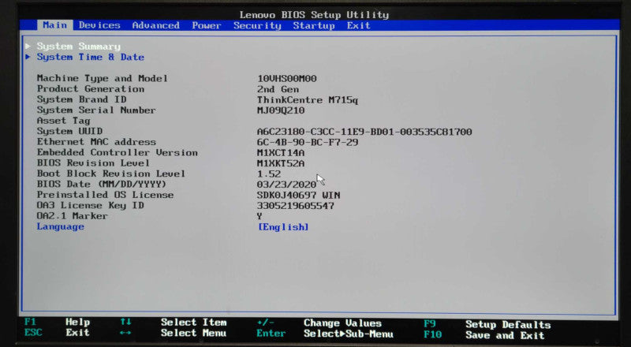Click the Help legend text
631x347 pixels.
tap(77, 322)
